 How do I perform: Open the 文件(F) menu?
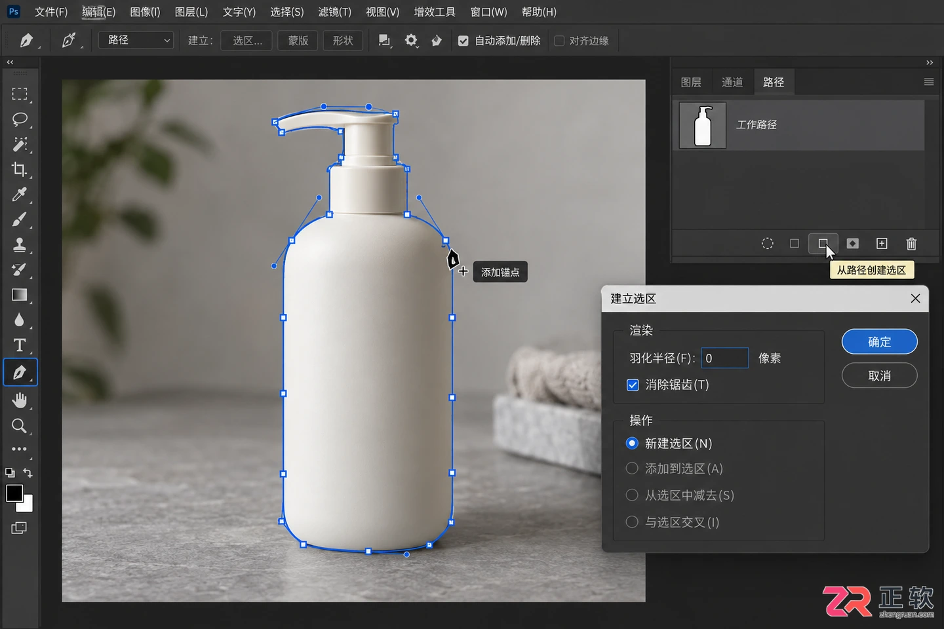[51, 12]
